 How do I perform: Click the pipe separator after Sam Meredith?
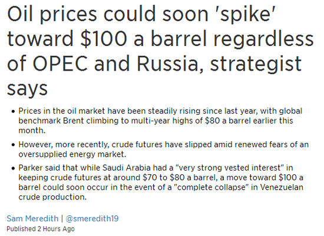pos(62,218)
